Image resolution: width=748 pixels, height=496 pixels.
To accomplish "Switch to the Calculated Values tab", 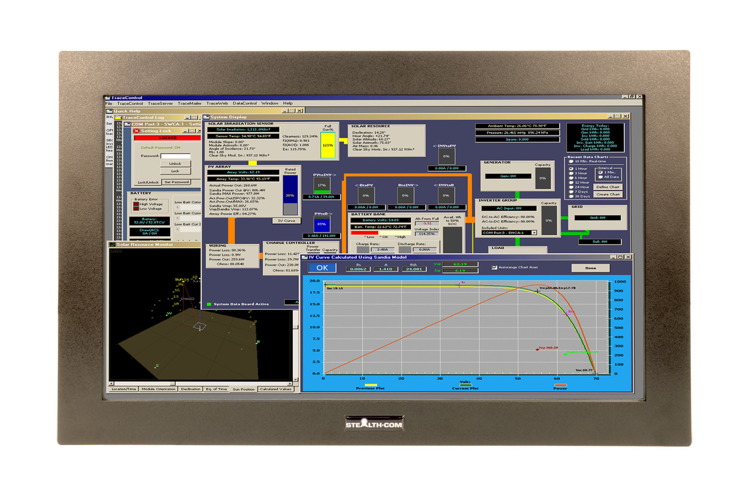I will pyautogui.click(x=275, y=389).
